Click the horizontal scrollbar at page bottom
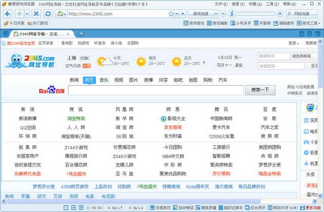Image resolution: width=324 pixels, height=212 pixels. (134, 201)
